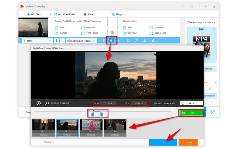237x149 pixels.
Task: Click the GPU acceleration icon
Action: (x=112, y=33)
